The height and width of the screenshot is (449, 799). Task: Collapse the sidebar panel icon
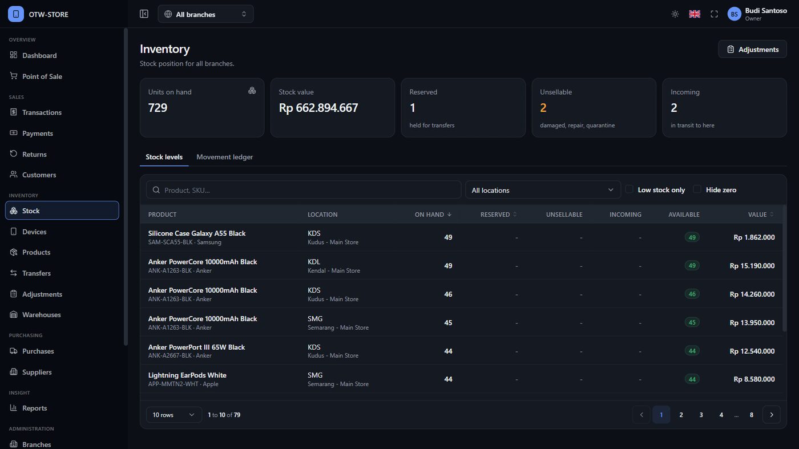144,14
